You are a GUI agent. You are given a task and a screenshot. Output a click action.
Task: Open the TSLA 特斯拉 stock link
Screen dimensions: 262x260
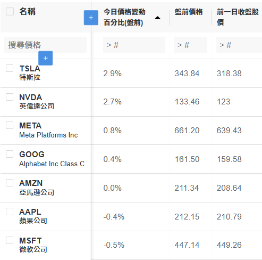[30, 73]
